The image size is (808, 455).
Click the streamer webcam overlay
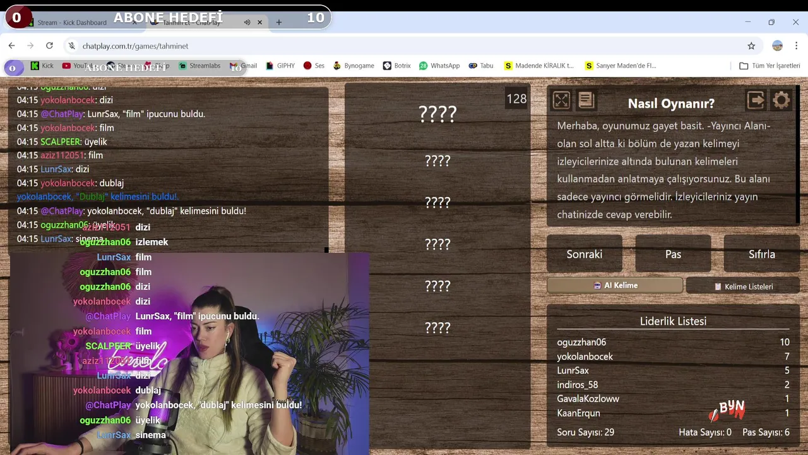(x=189, y=354)
